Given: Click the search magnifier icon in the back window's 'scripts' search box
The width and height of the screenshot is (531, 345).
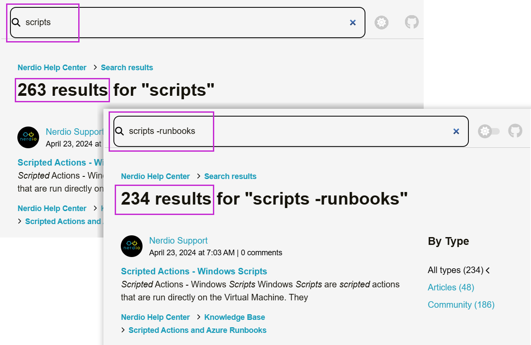Looking at the screenshot, I should [16, 22].
